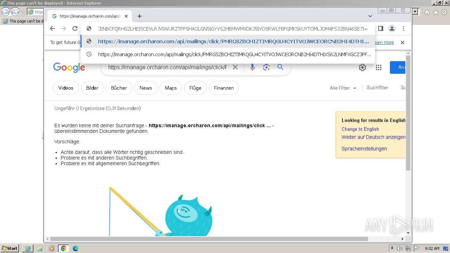This screenshot has width=450, height=253.
Task: Open File Explorer from taskbar
Action: pos(40,248)
